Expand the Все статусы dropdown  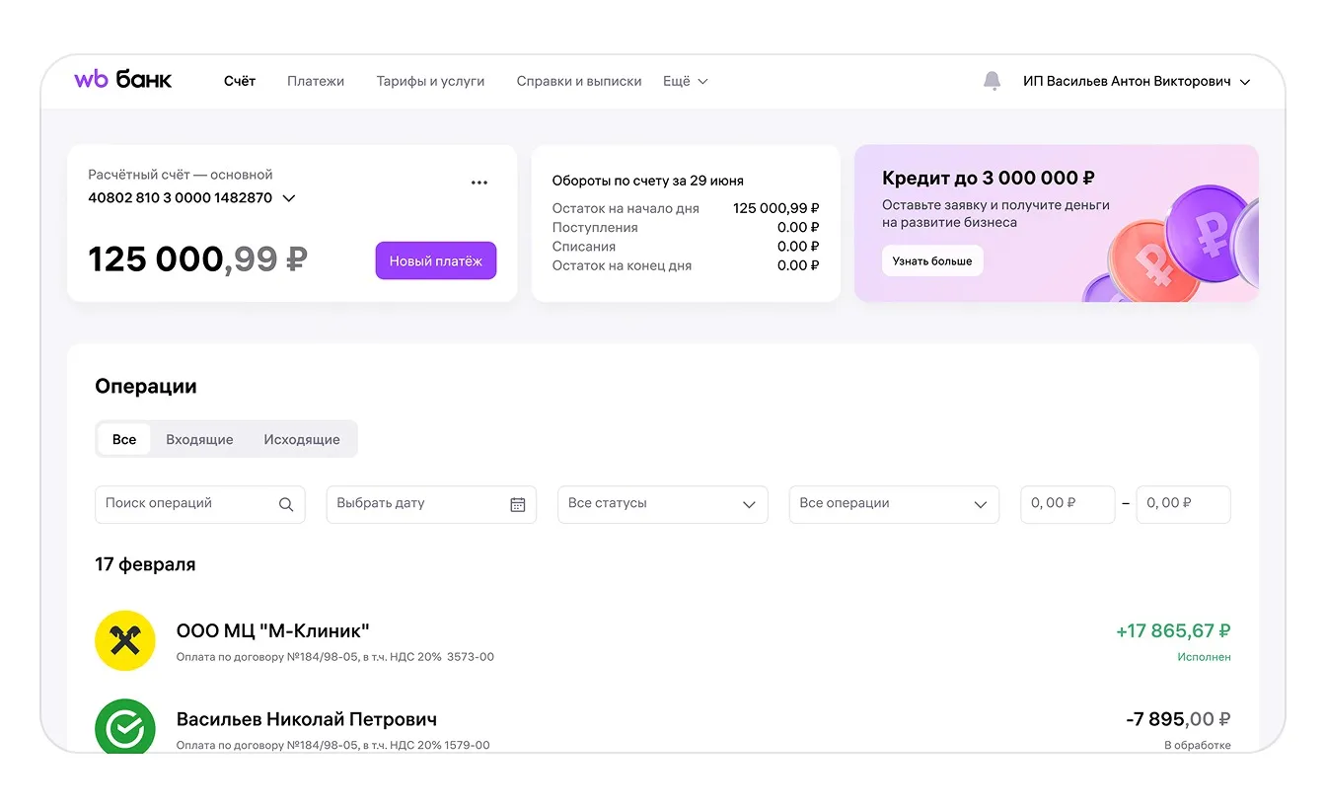pos(662,504)
